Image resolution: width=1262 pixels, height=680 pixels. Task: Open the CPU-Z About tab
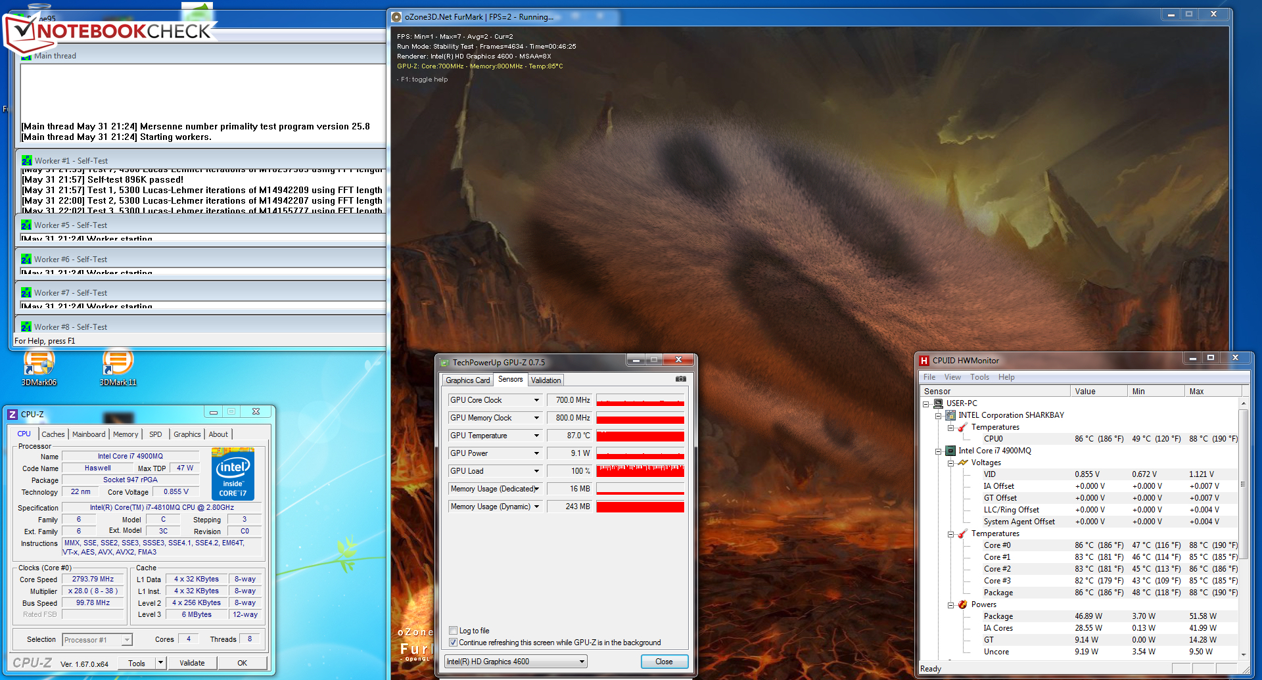pyautogui.click(x=218, y=434)
